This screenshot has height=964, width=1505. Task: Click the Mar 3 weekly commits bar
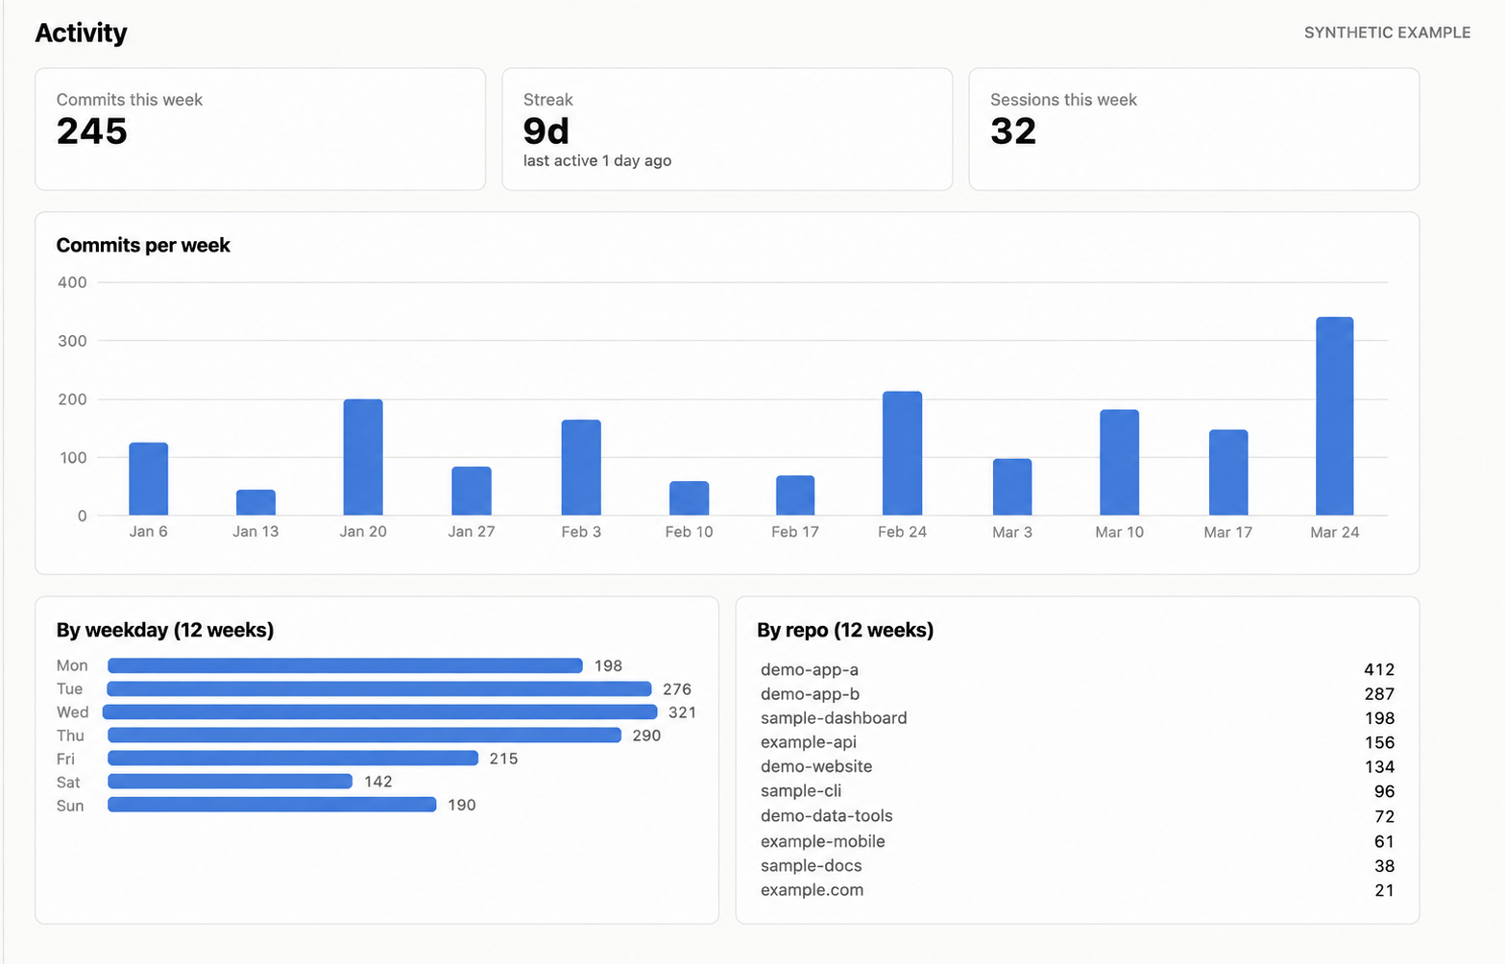click(1012, 487)
